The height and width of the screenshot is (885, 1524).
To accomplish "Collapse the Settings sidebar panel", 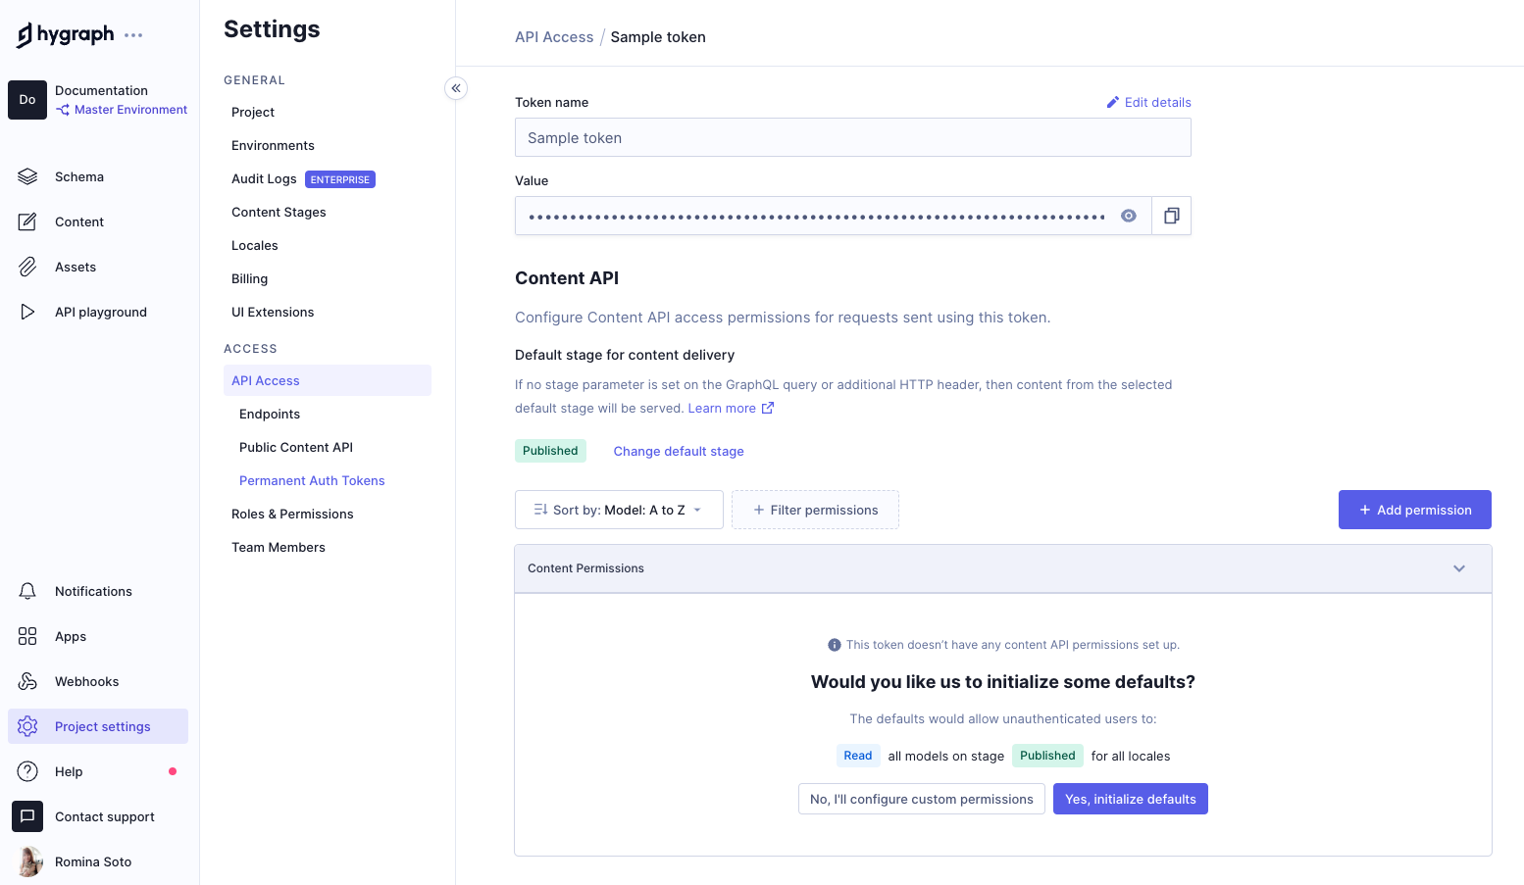I will pos(456,88).
